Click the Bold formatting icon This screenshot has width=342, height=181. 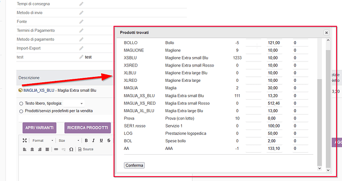(86, 140)
